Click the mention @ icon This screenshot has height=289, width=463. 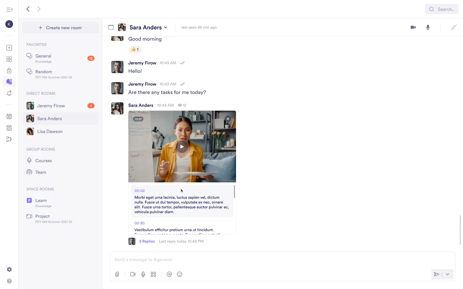169,274
